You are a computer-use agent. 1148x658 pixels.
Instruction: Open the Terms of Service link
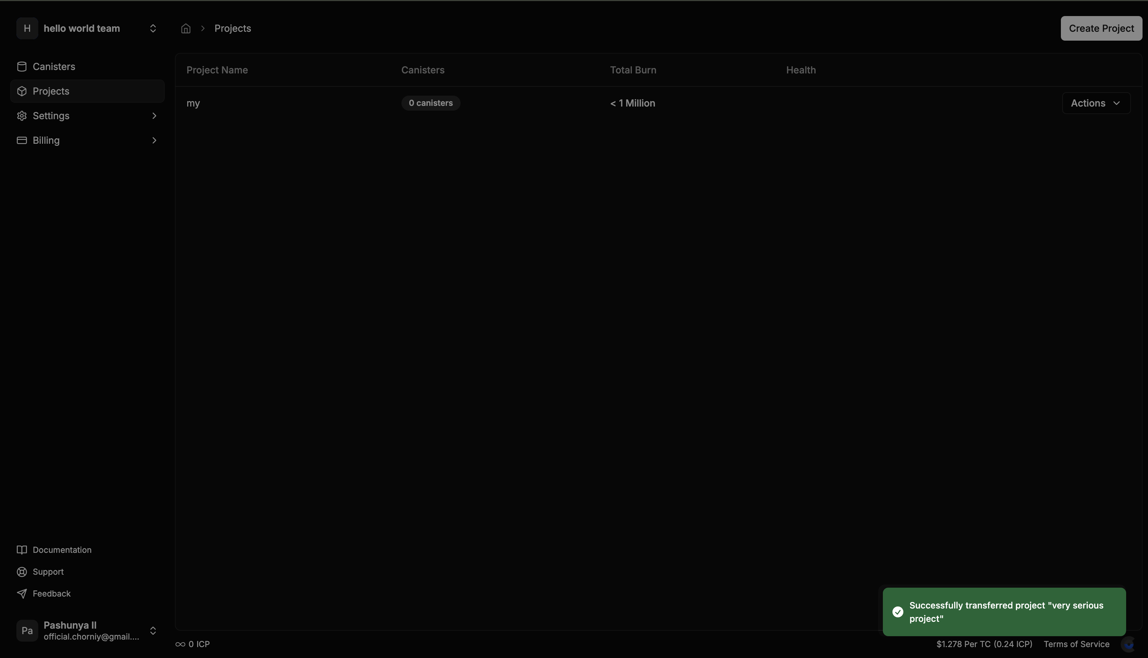pyautogui.click(x=1076, y=644)
